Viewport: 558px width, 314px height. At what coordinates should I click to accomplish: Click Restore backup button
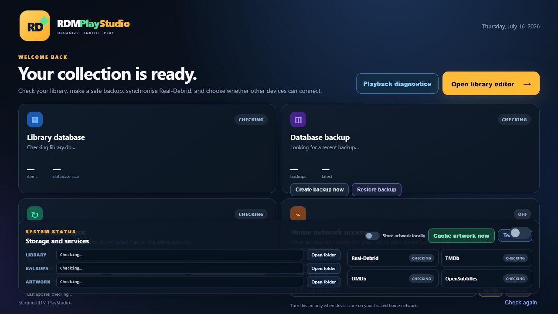(x=377, y=190)
